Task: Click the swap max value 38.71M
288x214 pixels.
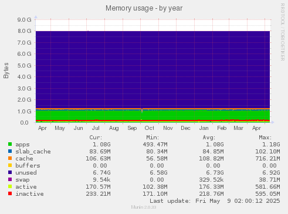Action: point(269,180)
